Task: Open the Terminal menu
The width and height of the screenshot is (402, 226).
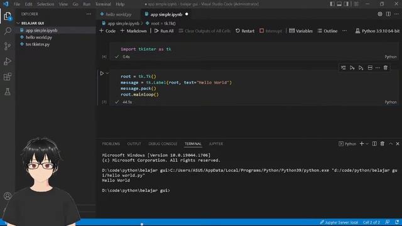Action: tap(103, 4)
